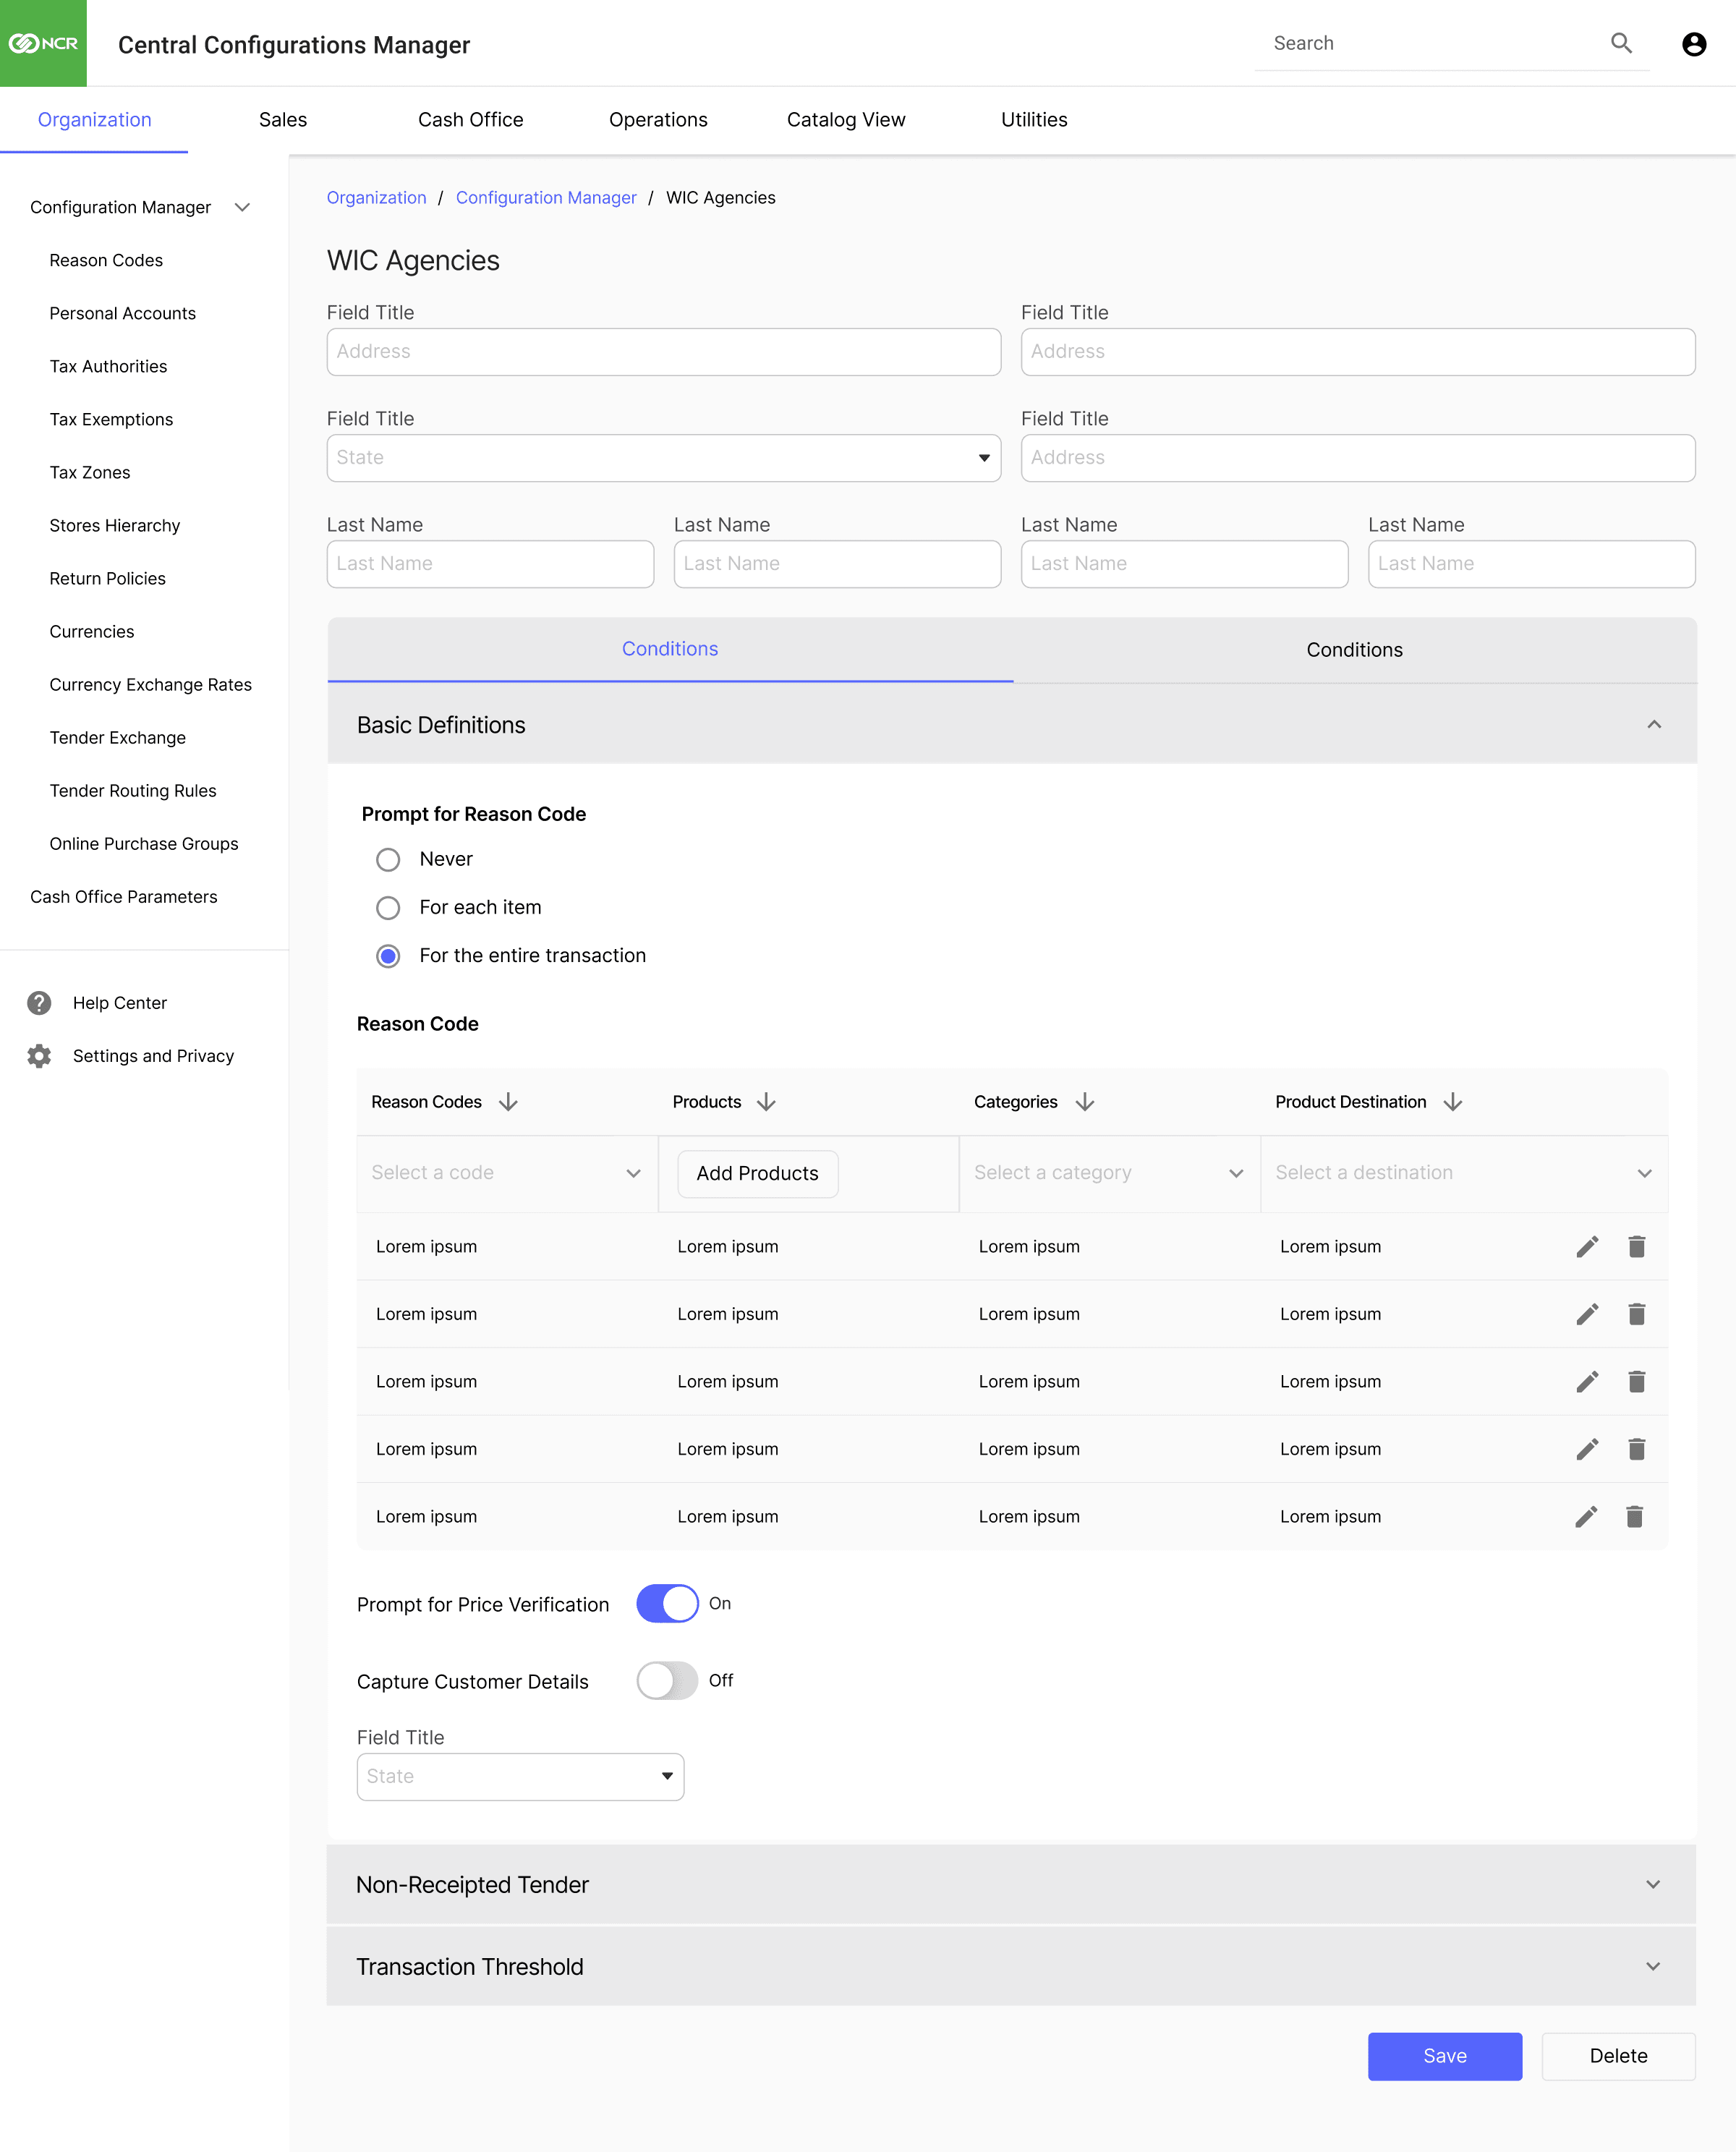This screenshot has height=2152, width=1736.
Task: Delete the third table row with trash icon
Action: 1636,1381
